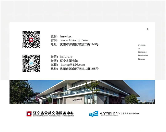The width and height of the screenshot is (166, 132).
Task: Click the blue 辽宁省图书馆 book logo icon
Action: click(x=94, y=114)
